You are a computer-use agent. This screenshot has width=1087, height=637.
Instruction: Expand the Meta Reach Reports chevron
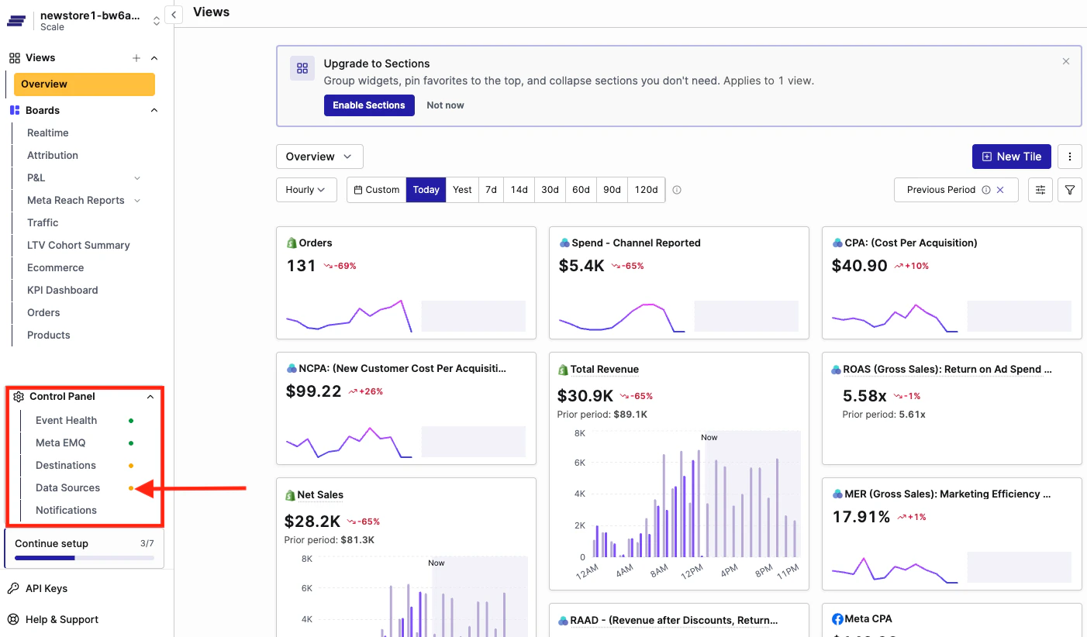click(x=137, y=200)
